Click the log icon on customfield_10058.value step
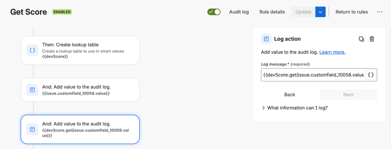The image size is (391, 149). click(32, 90)
